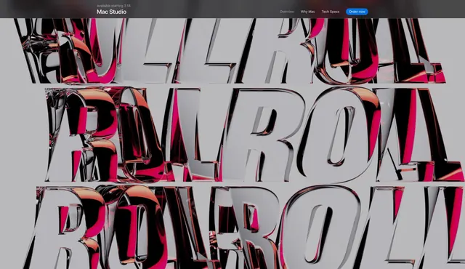Click the 'Available starting 3.18' text
The height and width of the screenshot is (269, 465).
(113, 6)
